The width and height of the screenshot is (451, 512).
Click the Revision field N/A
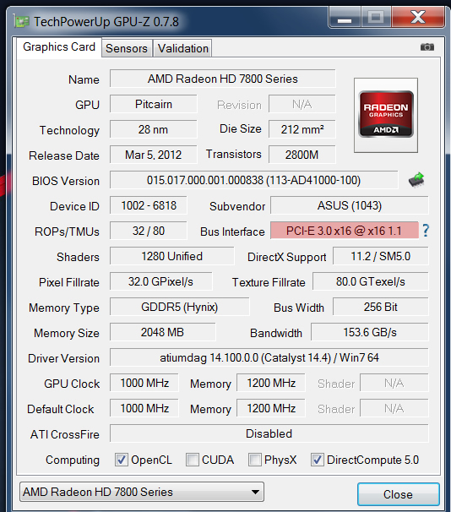(x=302, y=104)
